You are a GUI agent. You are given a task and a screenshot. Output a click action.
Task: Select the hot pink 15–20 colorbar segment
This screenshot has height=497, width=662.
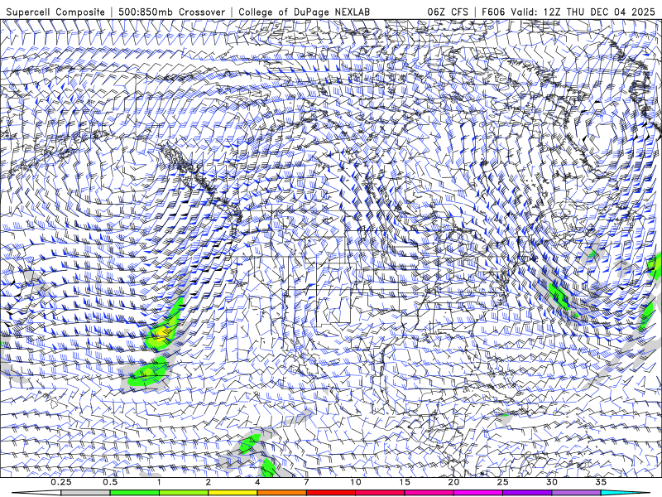click(429, 493)
